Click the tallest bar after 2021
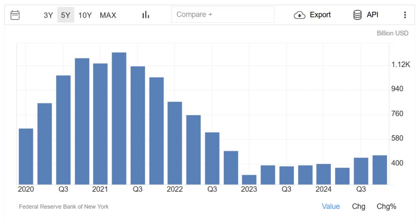419x222 pixels. click(119, 118)
